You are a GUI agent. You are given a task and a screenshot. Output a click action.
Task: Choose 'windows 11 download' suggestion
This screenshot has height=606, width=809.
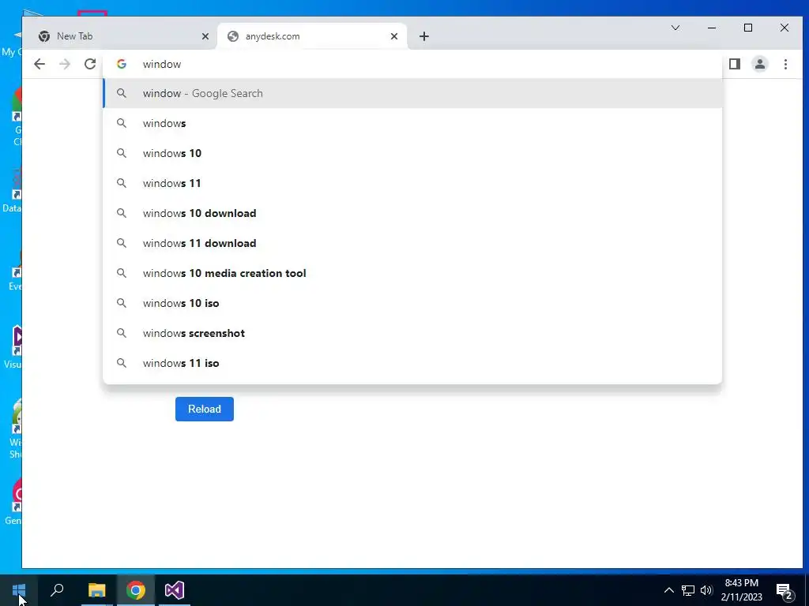point(412,243)
